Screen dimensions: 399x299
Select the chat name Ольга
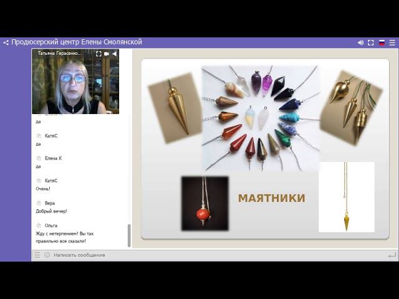coord(51,225)
